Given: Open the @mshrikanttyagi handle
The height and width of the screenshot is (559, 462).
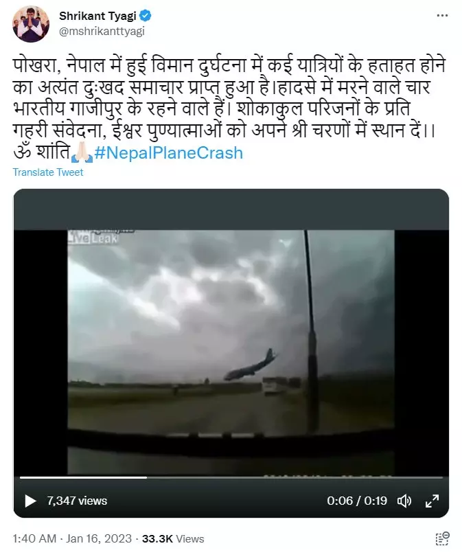Looking at the screenshot, I should (x=102, y=32).
